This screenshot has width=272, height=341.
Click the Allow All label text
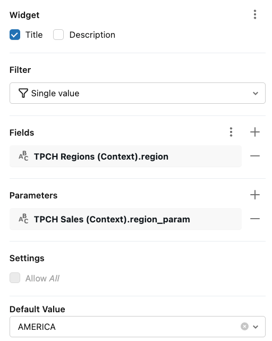coord(42,278)
